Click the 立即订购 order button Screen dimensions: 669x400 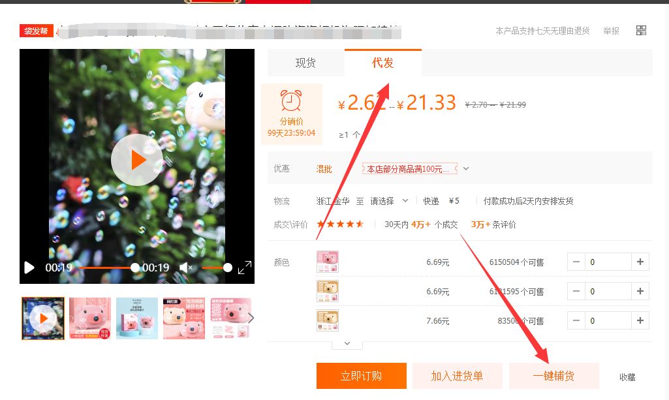[x=361, y=376]
